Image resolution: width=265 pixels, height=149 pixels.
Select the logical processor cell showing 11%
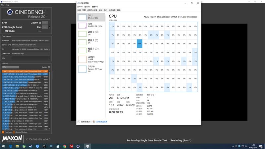pos(112,26)
